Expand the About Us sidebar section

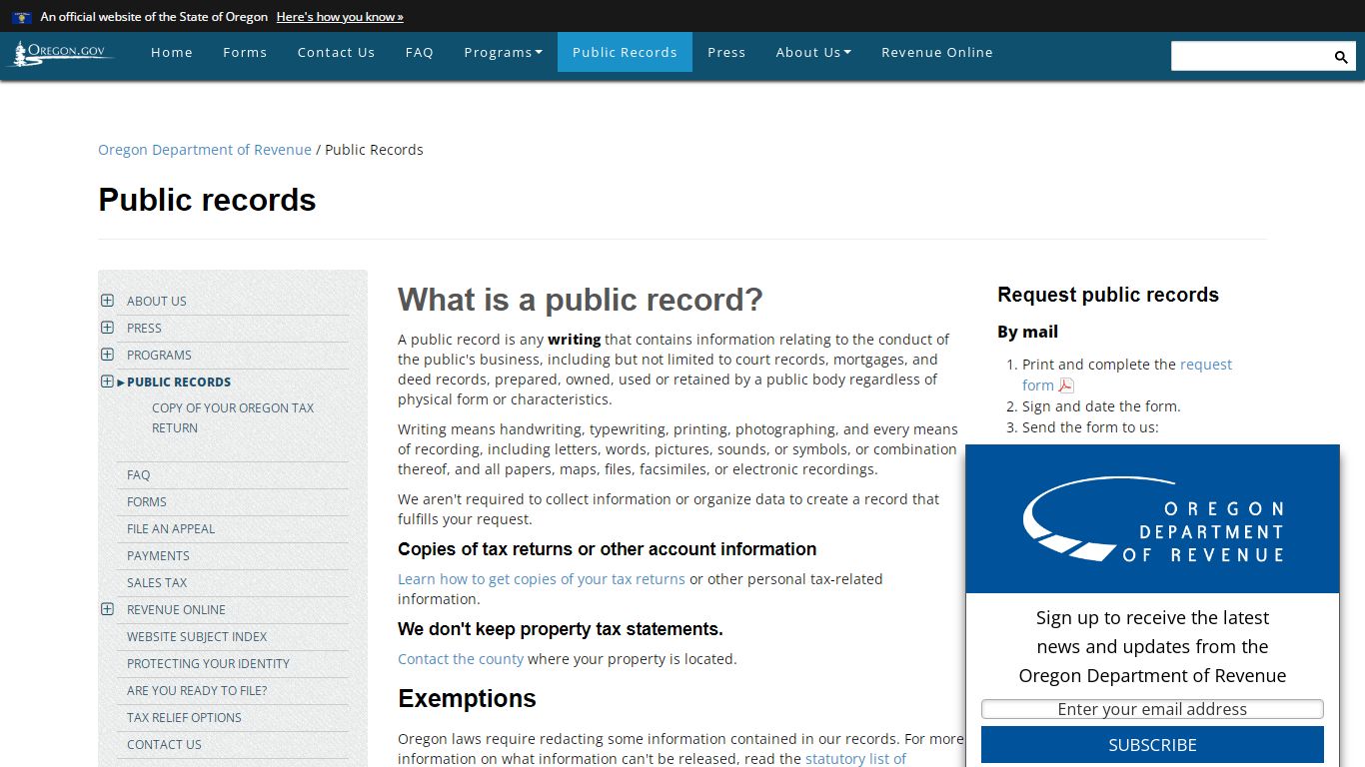click(107, 301)
